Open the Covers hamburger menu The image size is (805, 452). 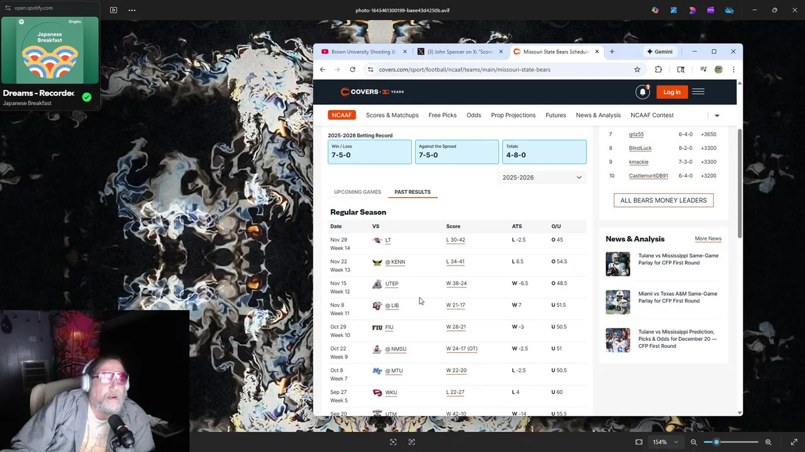(698, 92)
